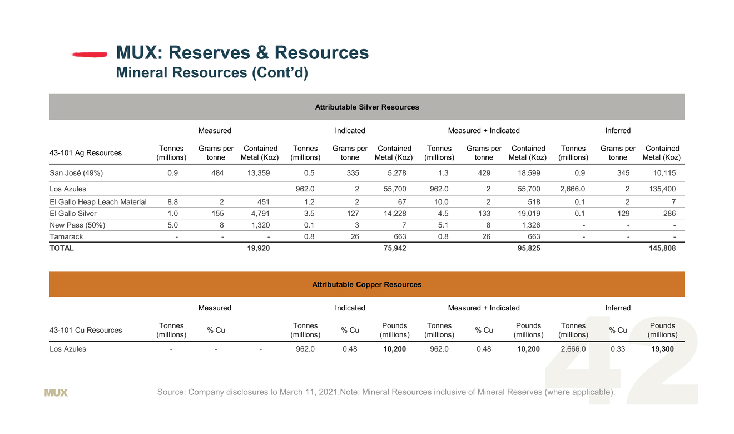This screenshot has height=434, width=734.
Task: Click El Gallo Heap Leach measured value 451
Action: 264,203
